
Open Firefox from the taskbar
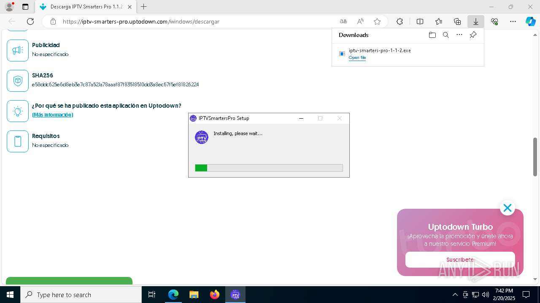[215, 295]
